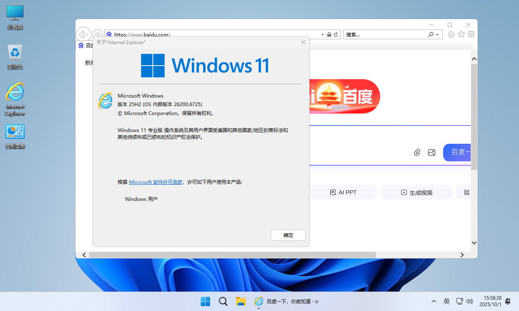Expand the address bar URL dropdown arrow
The width and height of the screenshot is (519, 311).
click(322, 35)
